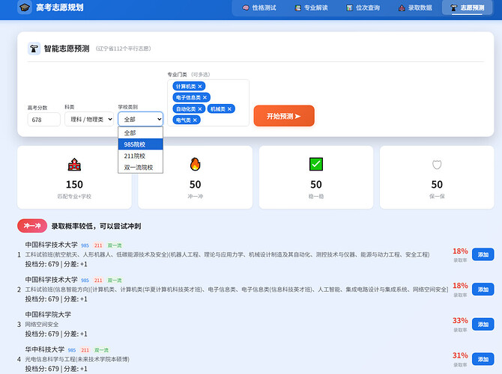Remove the 机械类 tag
The width and height of the screenshot is (502, 374).
pyautogui.click(x=230, y=109)
